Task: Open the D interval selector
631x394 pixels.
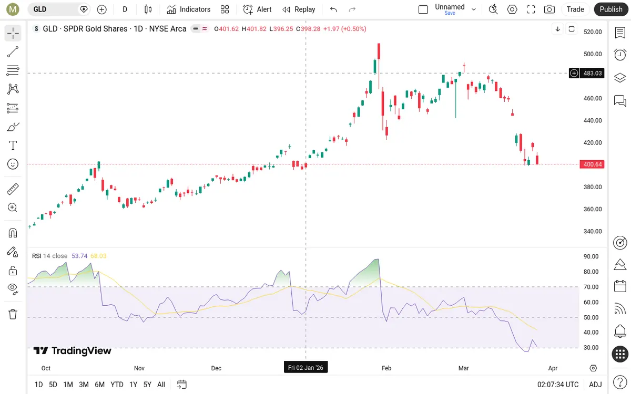Action: coord(125,9)
